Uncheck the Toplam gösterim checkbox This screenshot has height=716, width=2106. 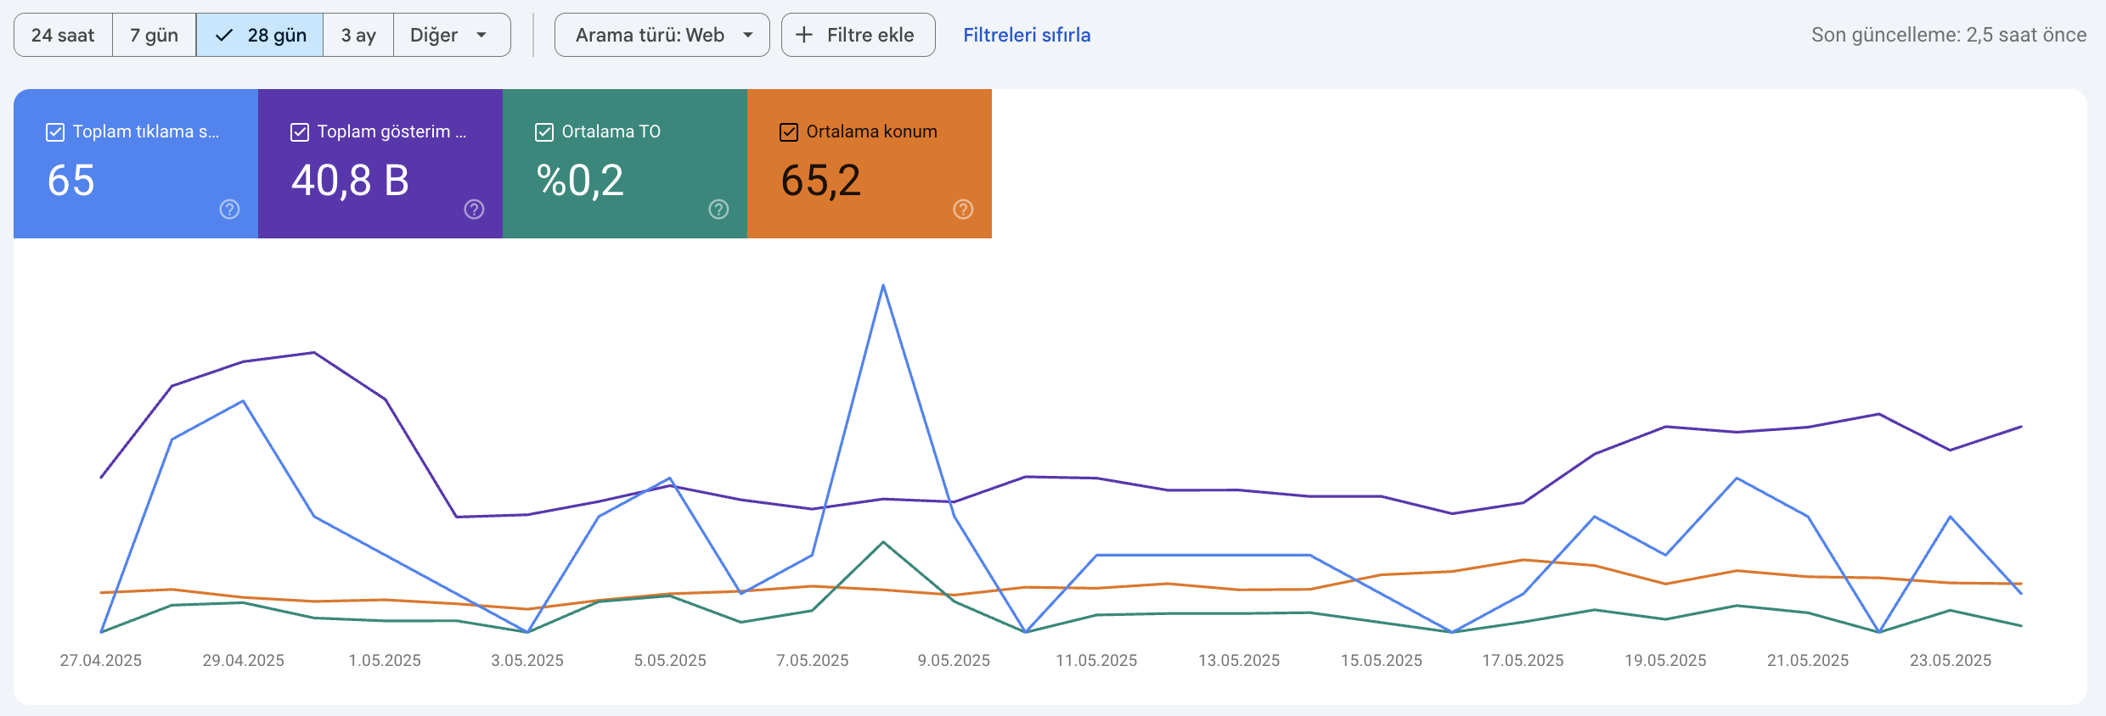click(300, 132)
